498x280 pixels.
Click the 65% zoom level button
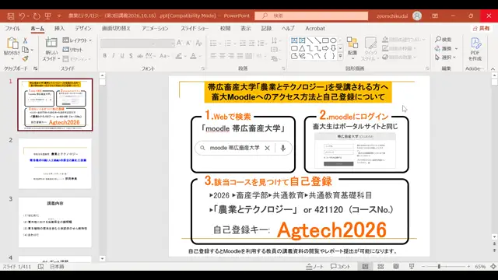tap(480, 267)
